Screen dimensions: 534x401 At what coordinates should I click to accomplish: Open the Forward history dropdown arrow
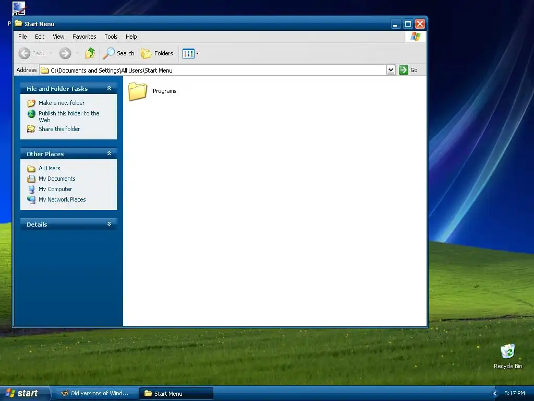point(77,53)
